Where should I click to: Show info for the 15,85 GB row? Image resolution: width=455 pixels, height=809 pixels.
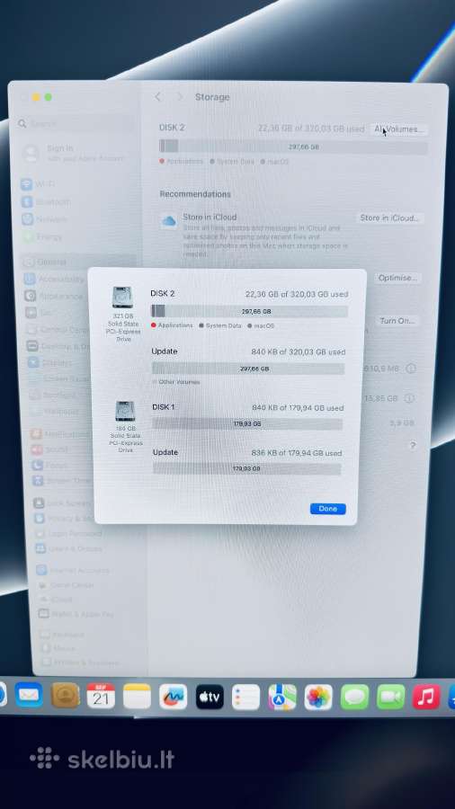(409, 398)
